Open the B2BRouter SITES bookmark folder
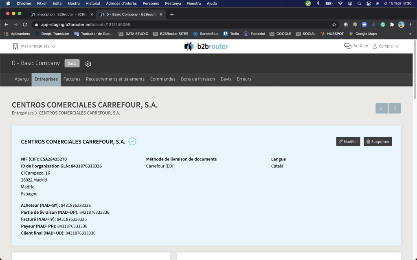Screen dimensions: 417x260 (171, 34)
